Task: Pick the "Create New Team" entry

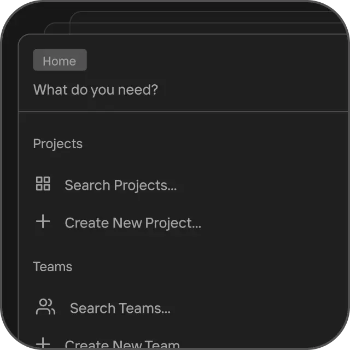Action: point(122,345)
